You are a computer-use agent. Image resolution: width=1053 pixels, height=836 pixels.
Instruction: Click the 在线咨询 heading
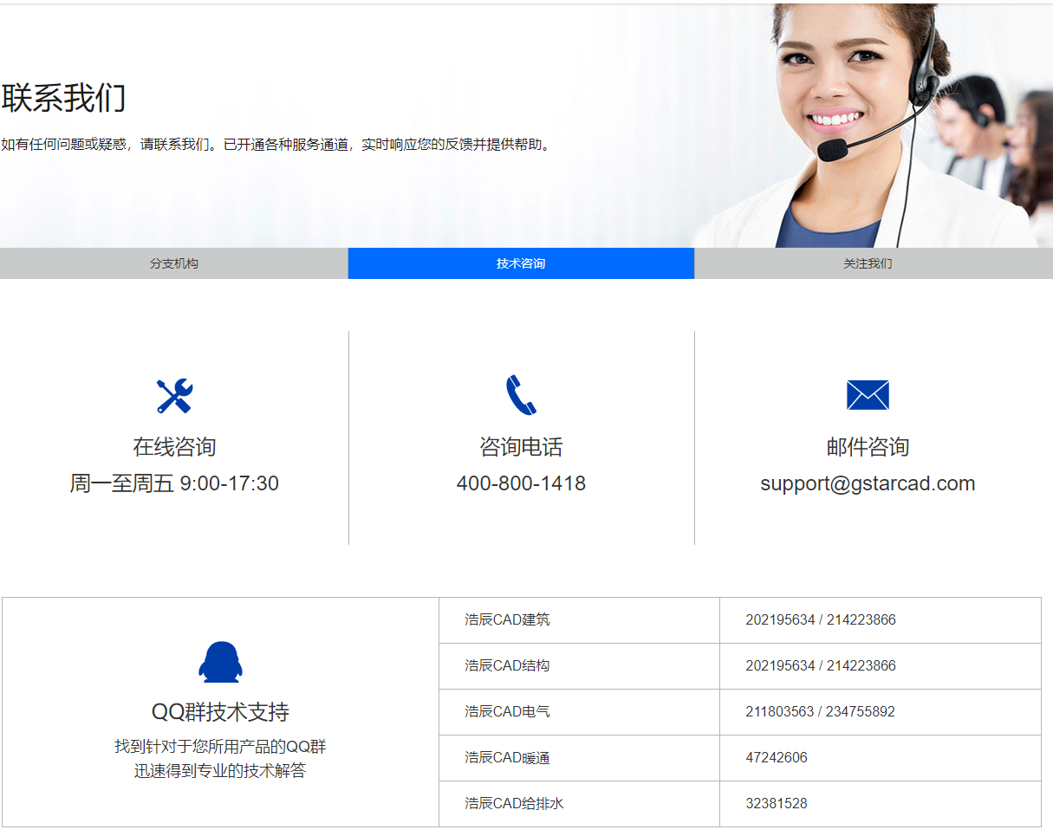pos(174,447)
